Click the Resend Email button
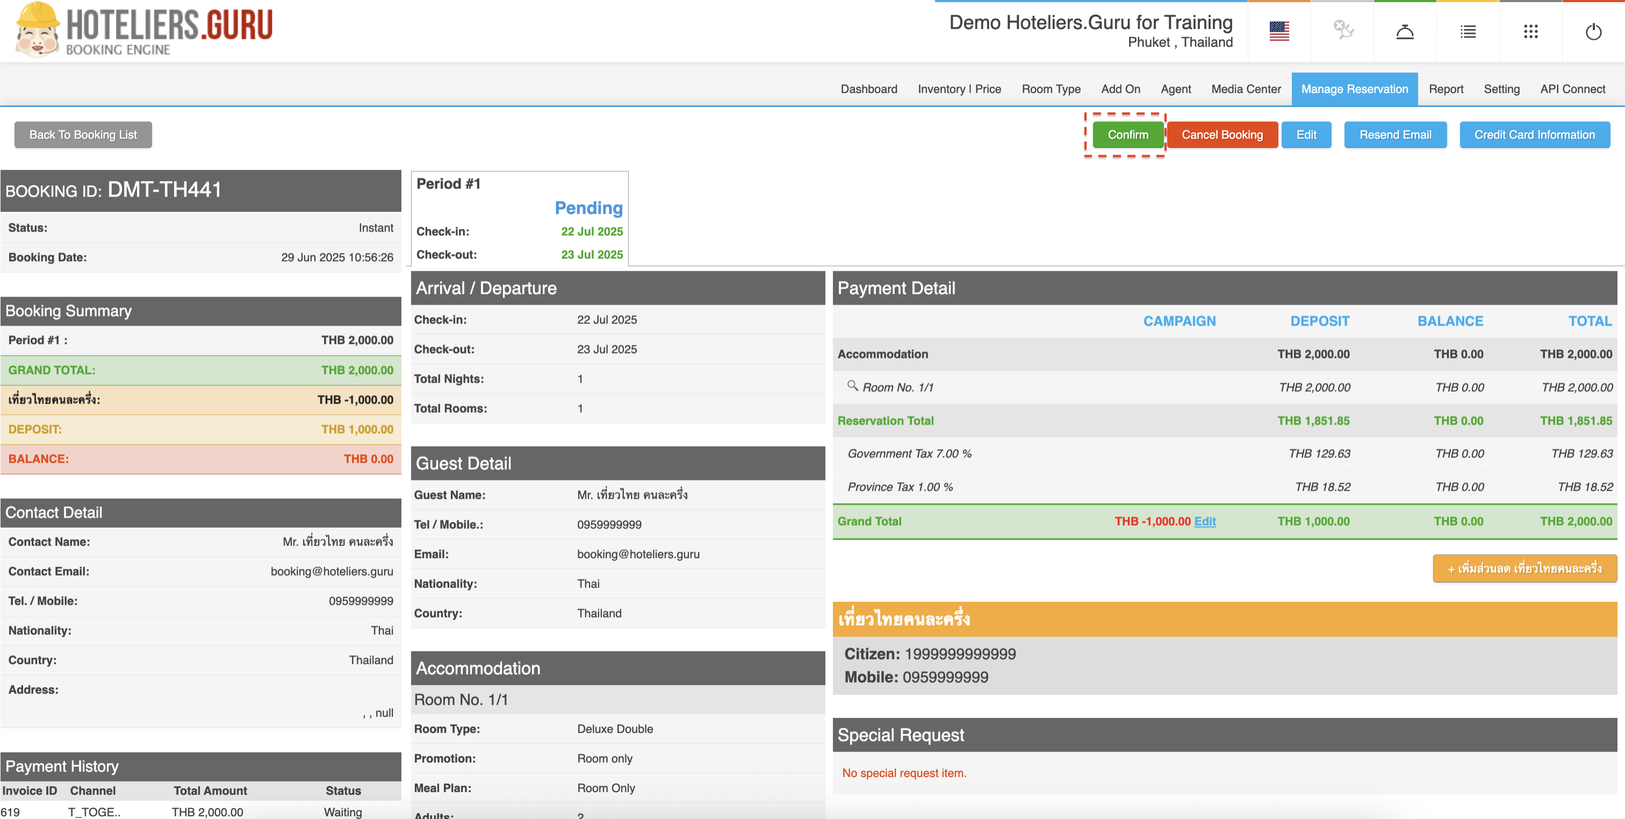This screenshot has width=1625, height=819. [1395, 135]
